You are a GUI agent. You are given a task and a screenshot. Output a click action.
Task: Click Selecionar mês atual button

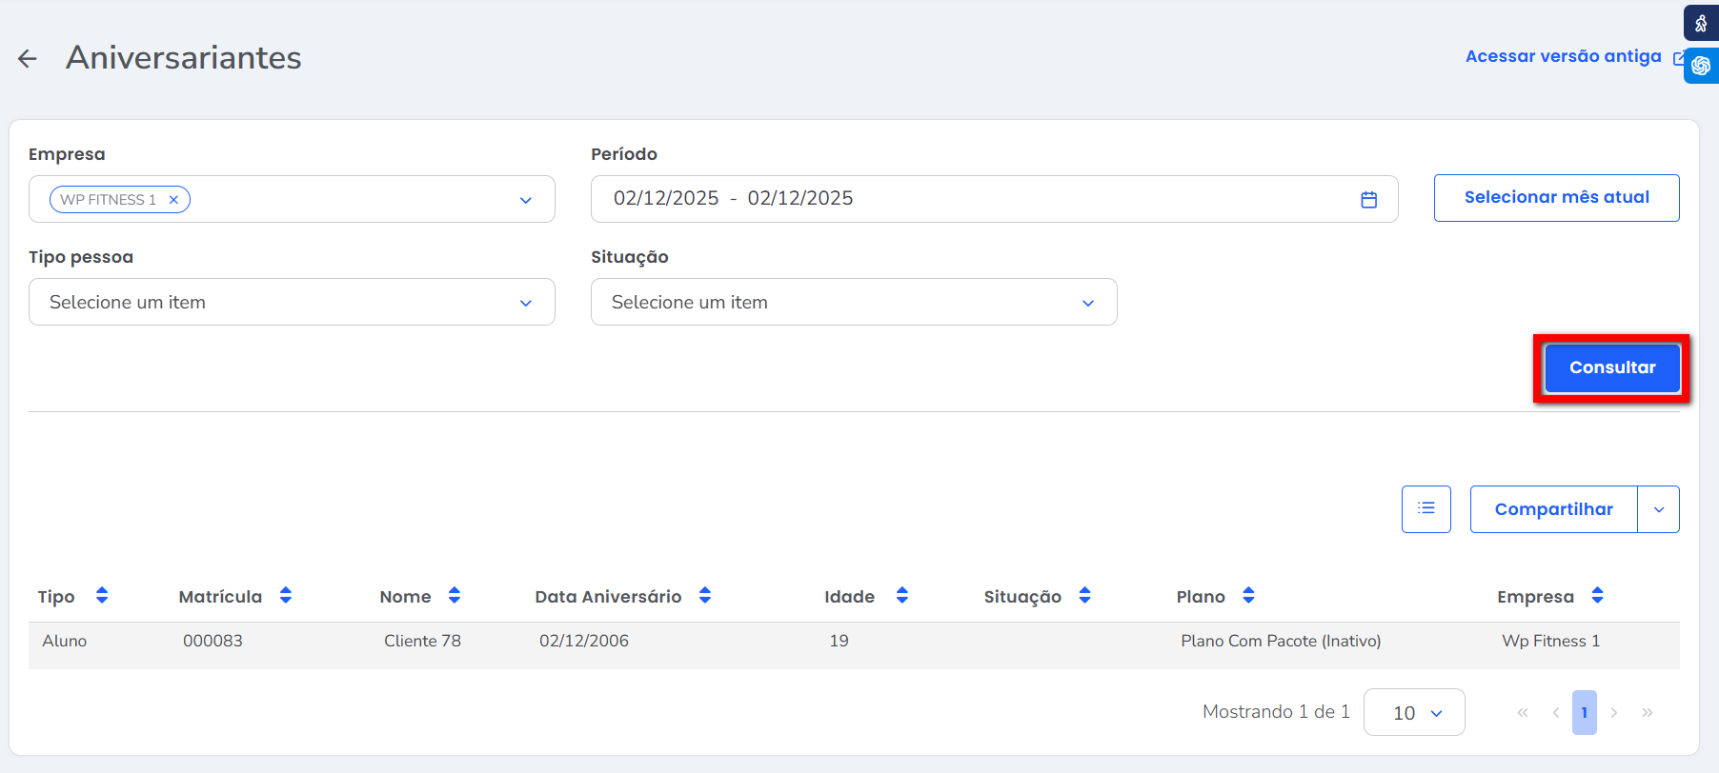coord(1556,198)
